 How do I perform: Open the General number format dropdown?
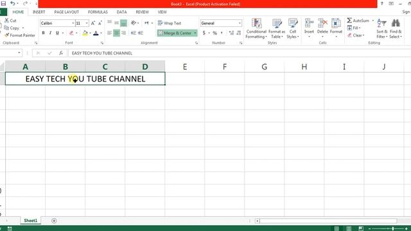coord(240,23)
